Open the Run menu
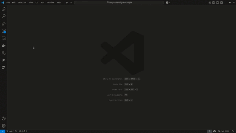 [42, 2]
